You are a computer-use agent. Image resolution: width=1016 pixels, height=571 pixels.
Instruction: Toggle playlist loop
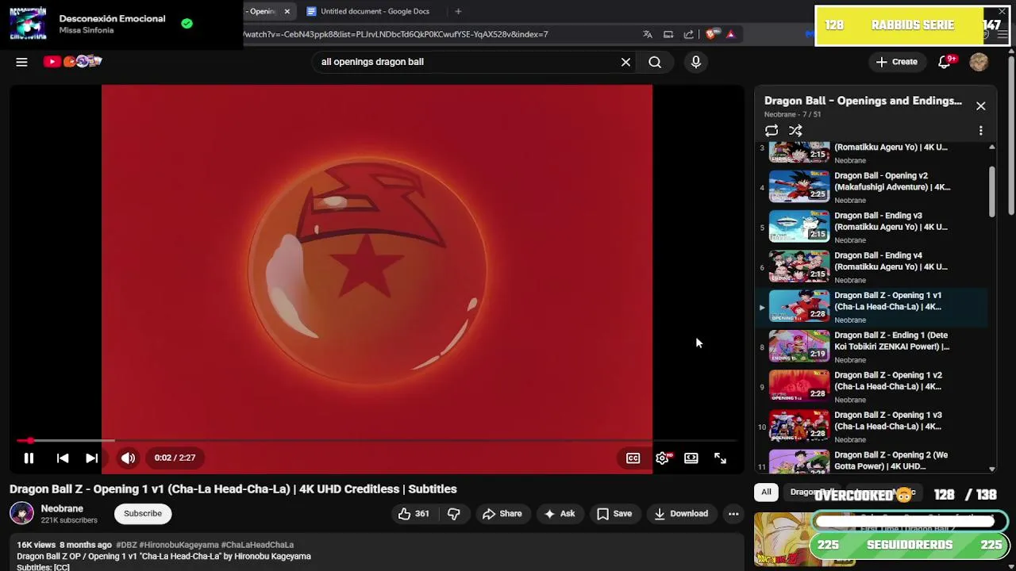[x=772, y=131]
